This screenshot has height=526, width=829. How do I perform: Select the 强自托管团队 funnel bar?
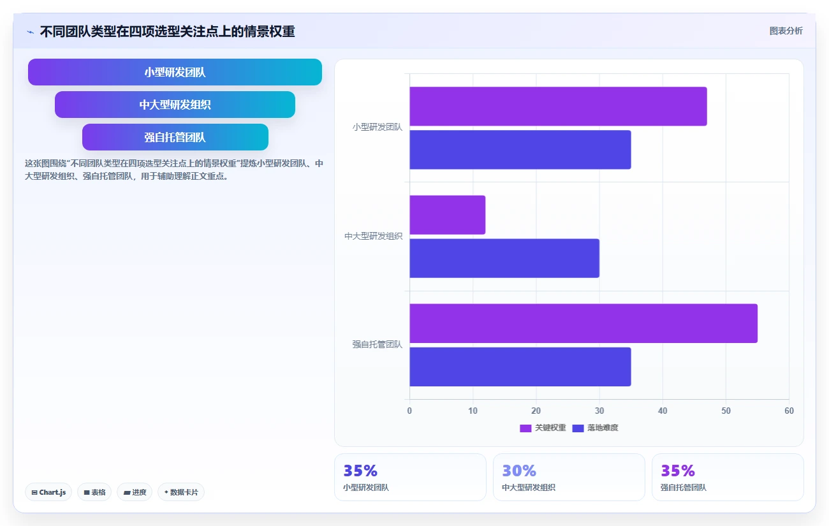tap(175, 137)
